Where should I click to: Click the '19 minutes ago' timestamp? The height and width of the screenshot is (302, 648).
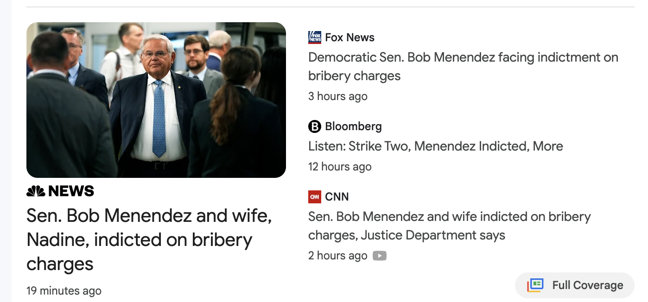(x=64, y=291)
